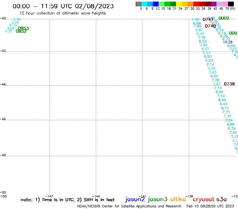Select the 7.28 wave height value
This screenshot has width=238, height=209.
coord(215,80)
